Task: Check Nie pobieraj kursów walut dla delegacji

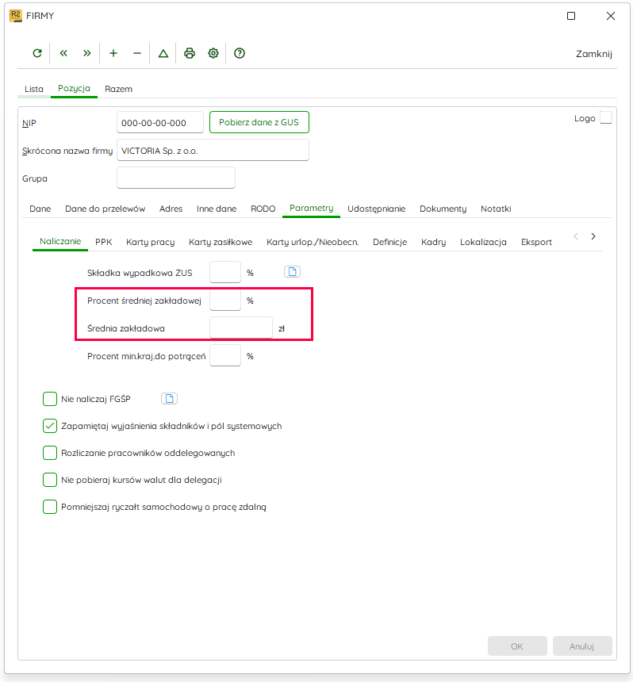Action: [50, 480]
